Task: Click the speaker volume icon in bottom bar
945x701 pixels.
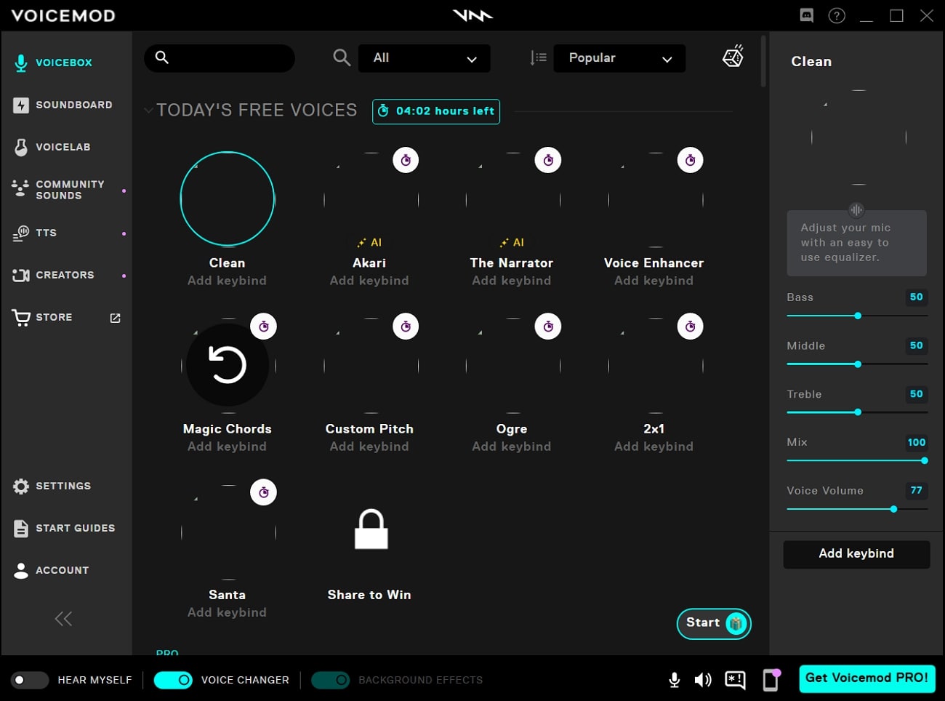Action: click(703, 680)
